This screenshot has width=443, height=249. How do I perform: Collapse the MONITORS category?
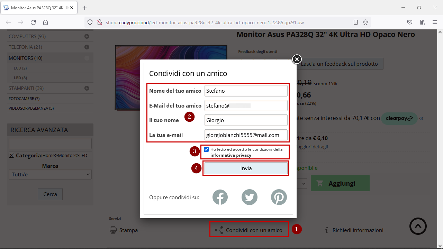pyautogui.click(x=87, y=58)
